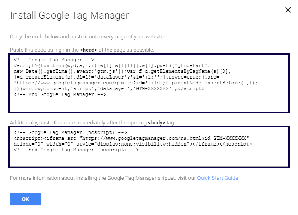
Task: Close the Install Google Tag Manager dialog
Action: [x=288, y=10]
